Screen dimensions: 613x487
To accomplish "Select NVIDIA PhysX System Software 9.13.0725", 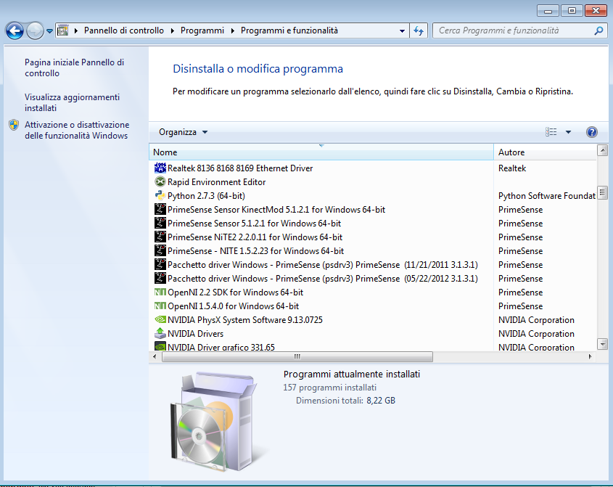I will (x=245, y=320).
